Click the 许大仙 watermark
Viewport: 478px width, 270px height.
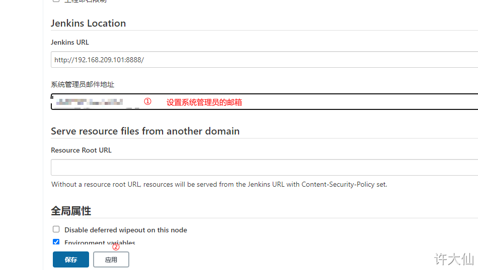click(x=454, y=259)
